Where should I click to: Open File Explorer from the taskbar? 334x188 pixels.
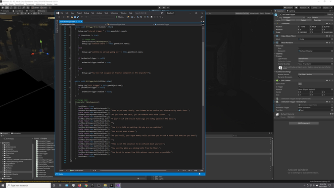coord(105,186)
